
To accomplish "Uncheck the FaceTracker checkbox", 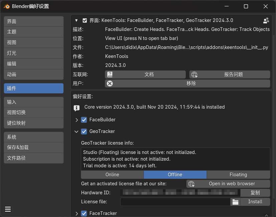I will pyautogui.click(x=84, y=213).
